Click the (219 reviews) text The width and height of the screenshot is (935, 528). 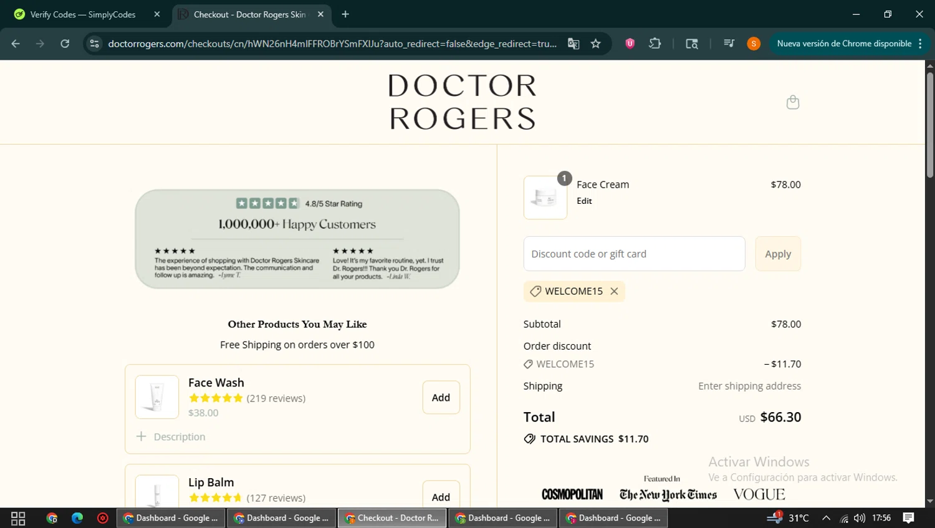276,398
